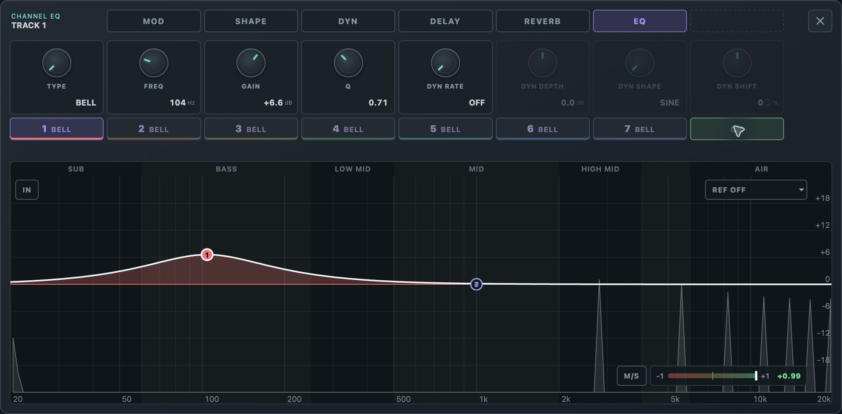Select band 6 BELL

pos(543,129)
